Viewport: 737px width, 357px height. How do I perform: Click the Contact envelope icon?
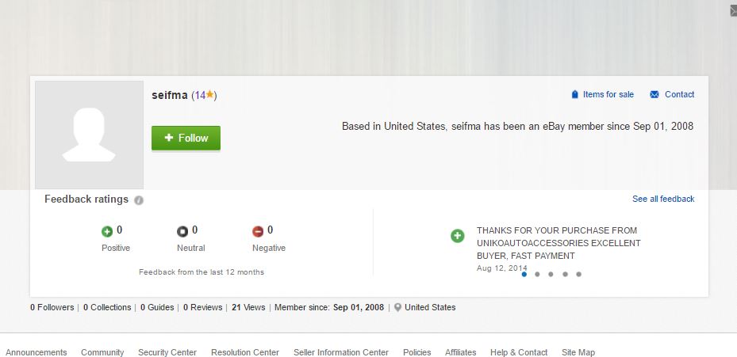click(654, 95)
